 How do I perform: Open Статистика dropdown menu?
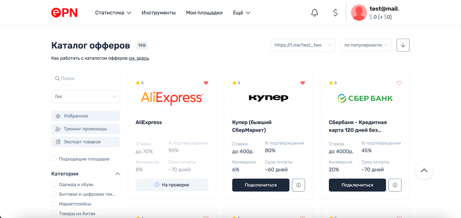[x=113, y=13]
